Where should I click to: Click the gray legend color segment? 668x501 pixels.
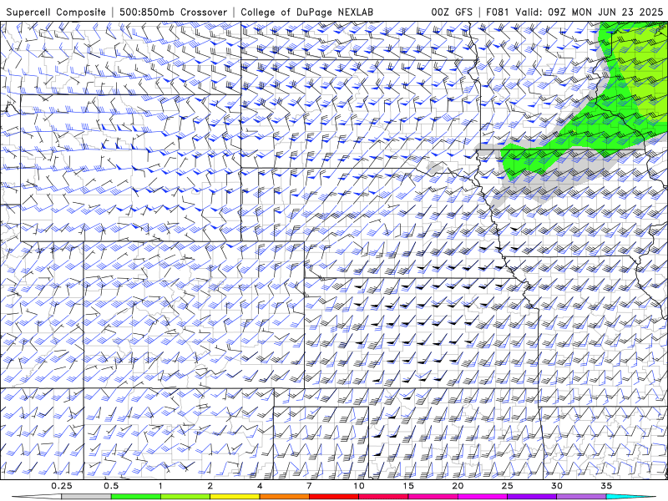coord(87,497)
